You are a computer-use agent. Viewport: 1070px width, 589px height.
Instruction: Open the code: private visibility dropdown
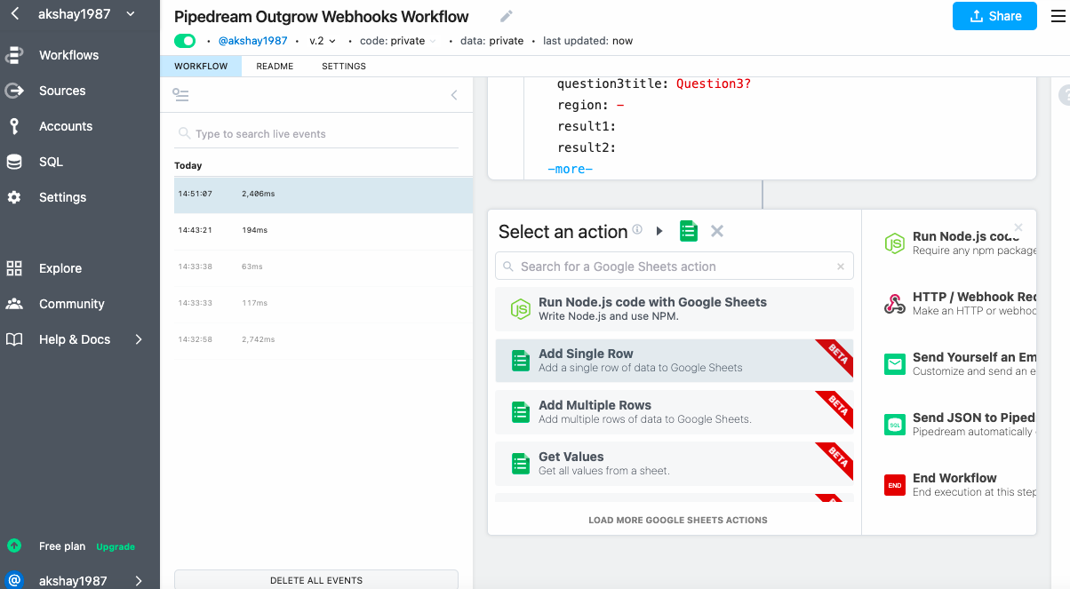tap(398, 41)
